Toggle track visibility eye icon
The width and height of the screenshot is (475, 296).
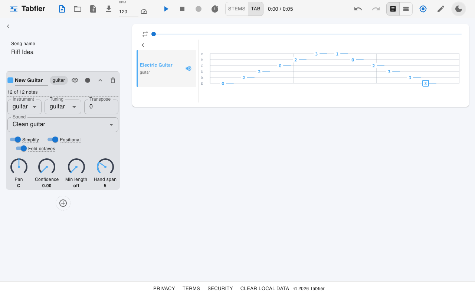pos(75,80)
